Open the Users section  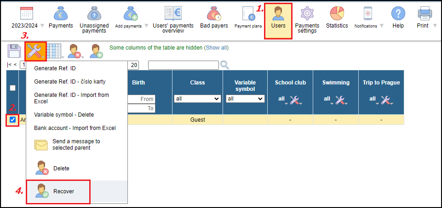pyautogui.click(x=278, y=21)
